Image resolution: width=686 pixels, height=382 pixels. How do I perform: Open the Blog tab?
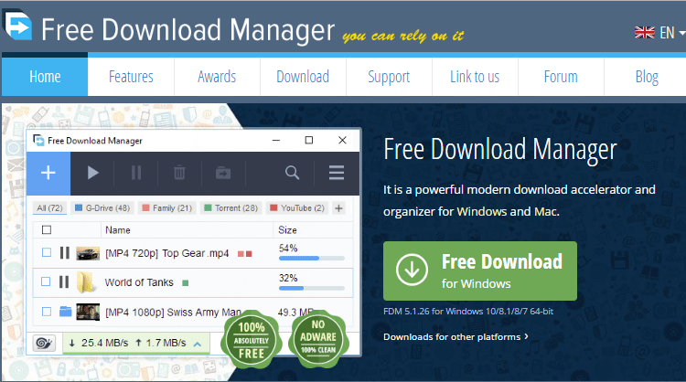pos(647,77)
